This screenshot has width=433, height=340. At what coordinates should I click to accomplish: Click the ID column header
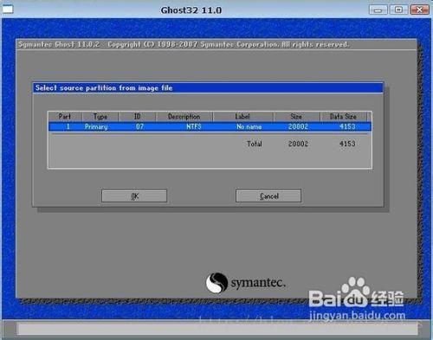coord(137,117)
